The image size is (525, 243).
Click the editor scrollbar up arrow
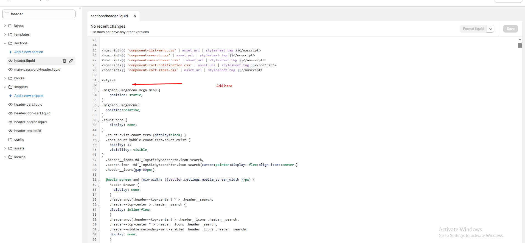pos(520,39)
